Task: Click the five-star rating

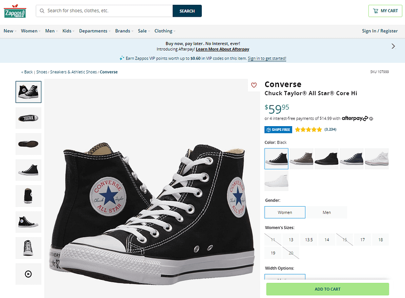Action: (308, 129)
